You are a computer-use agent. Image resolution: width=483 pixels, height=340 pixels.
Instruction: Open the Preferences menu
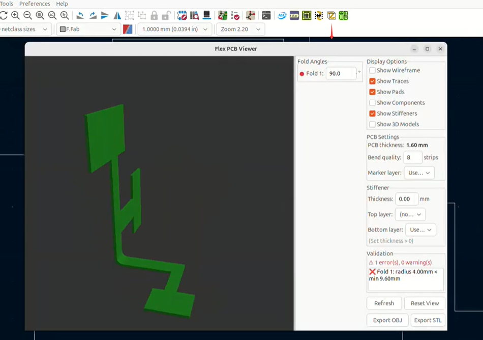tap(35, 4)
